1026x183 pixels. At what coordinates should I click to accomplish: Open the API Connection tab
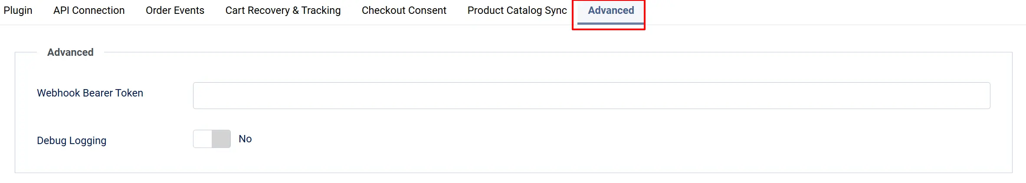tap(89, 10)
